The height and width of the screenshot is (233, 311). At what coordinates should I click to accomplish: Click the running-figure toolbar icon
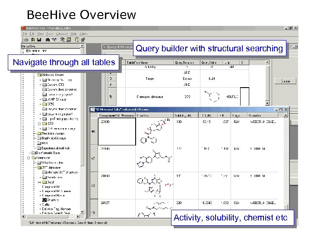tap(63, 40)
